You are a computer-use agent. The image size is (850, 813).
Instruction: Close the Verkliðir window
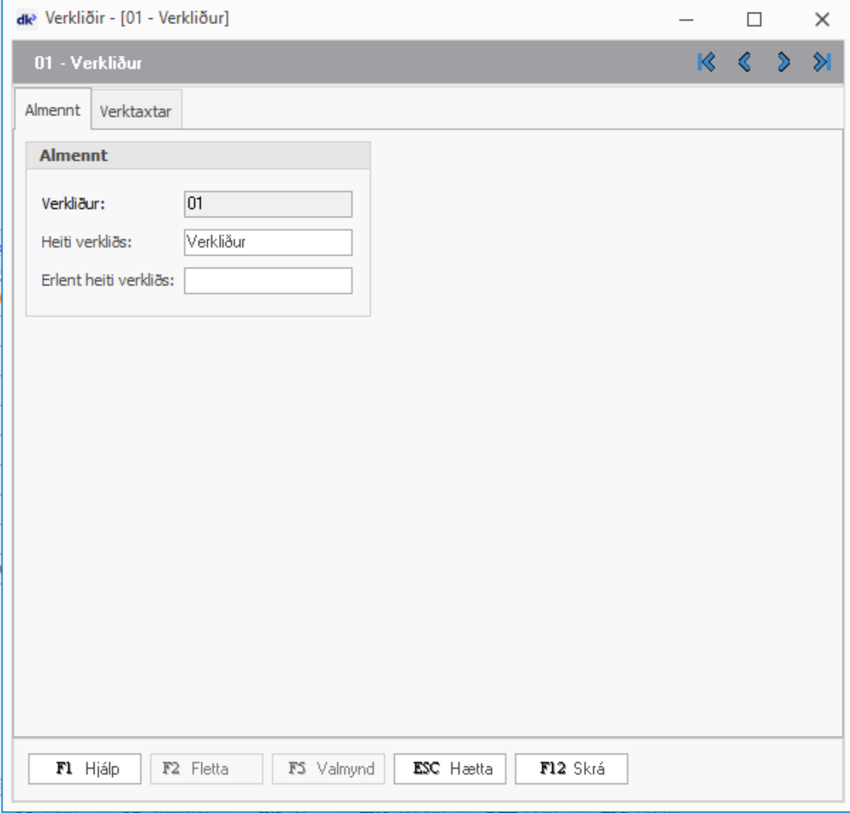(822, 20)
